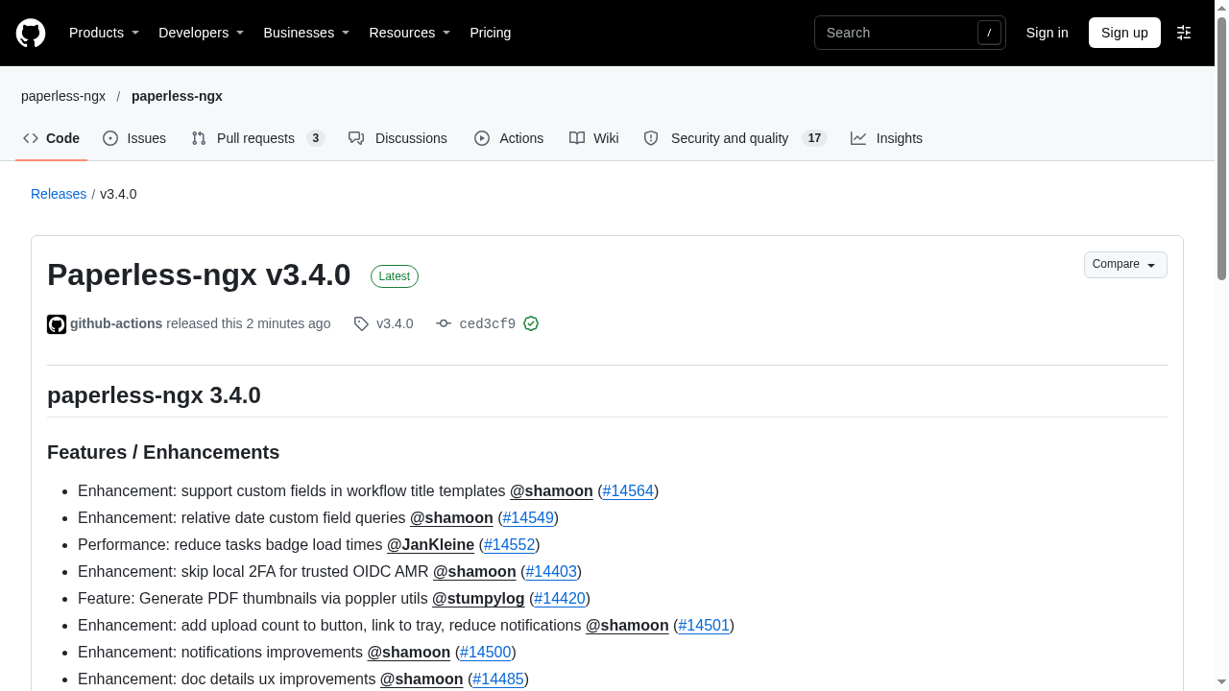The height and width of the screenshot is (691, 1229).
Task: Open pull request #14420
Action: click(560, 599)
